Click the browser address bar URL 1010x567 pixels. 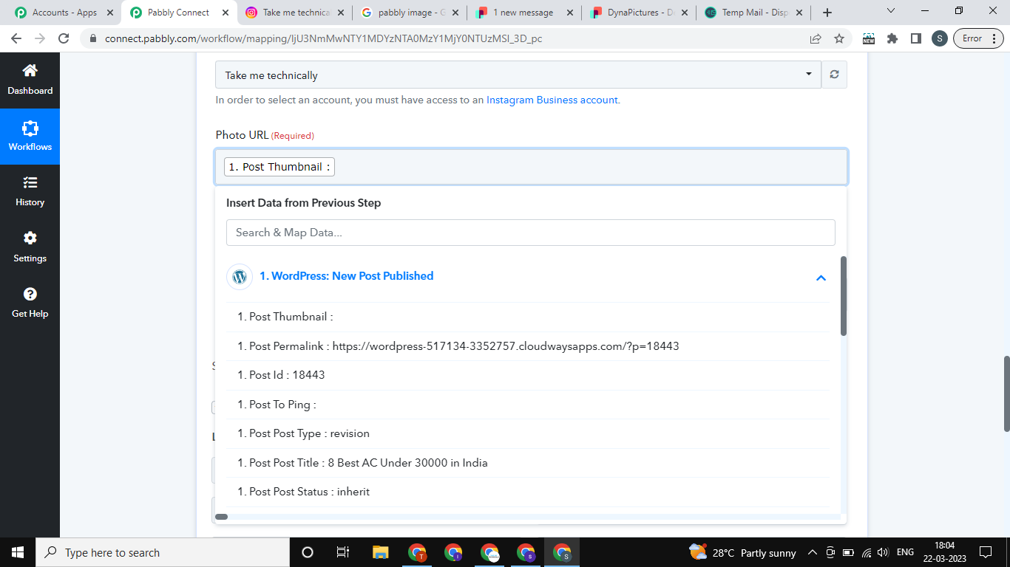[x=324, y=38]
